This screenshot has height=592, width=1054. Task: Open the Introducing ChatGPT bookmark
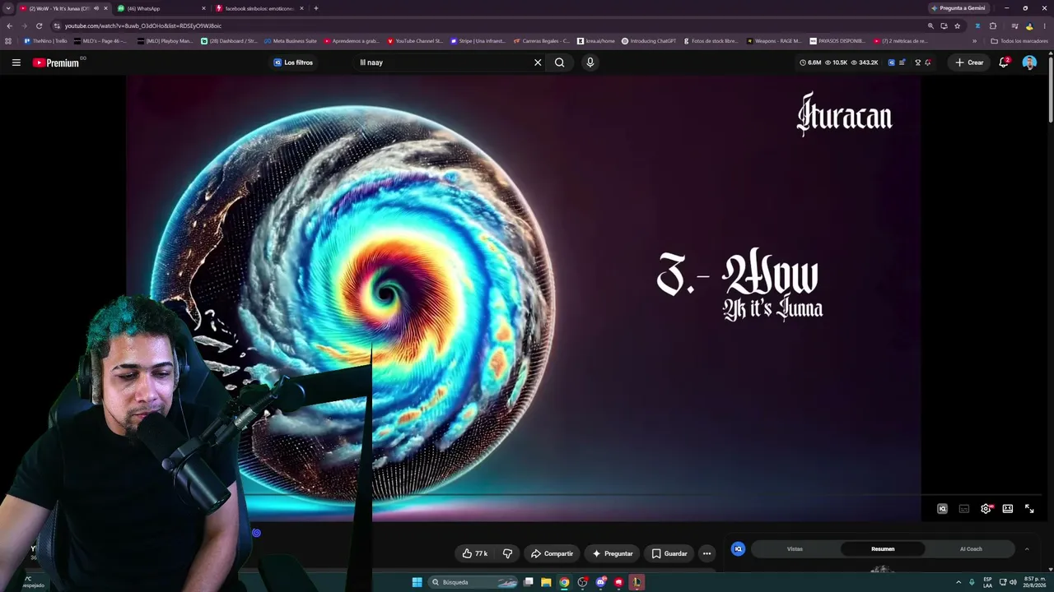(649, 41)
